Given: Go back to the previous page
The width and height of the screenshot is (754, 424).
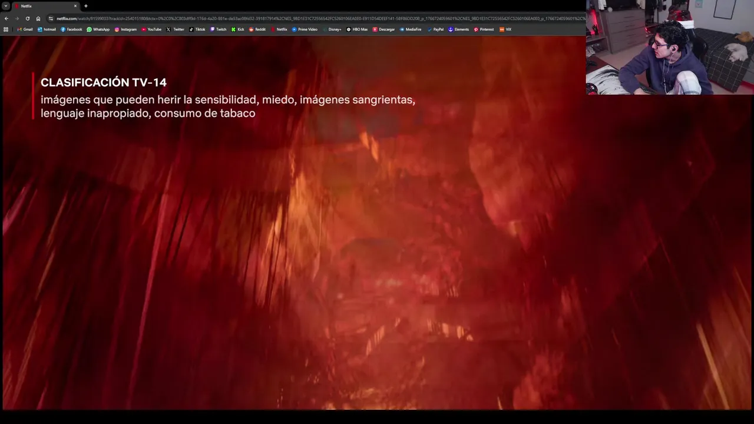Looking at the screenshot, I should [x=6, y=18].
